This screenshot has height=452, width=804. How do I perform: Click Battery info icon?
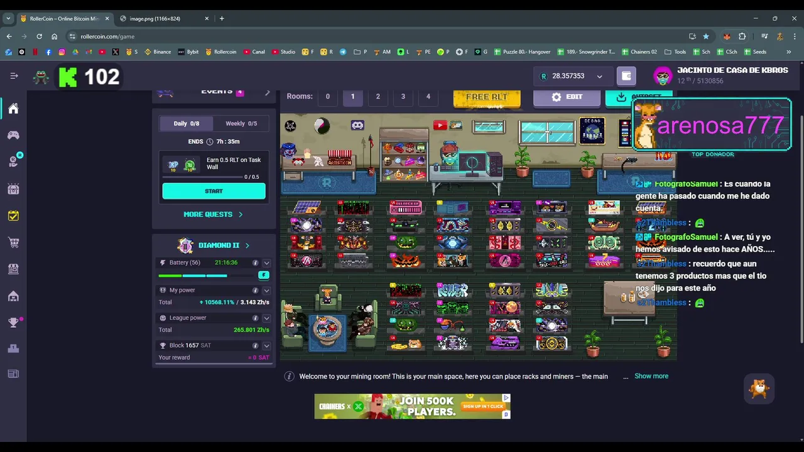tap(255, 262)
